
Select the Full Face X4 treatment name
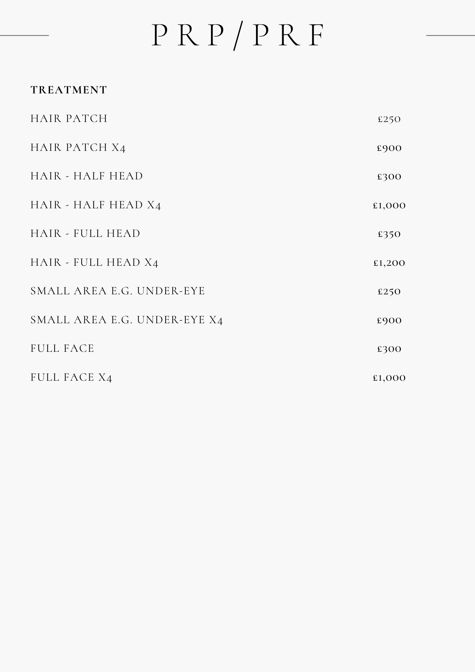[x=71, y=377]
